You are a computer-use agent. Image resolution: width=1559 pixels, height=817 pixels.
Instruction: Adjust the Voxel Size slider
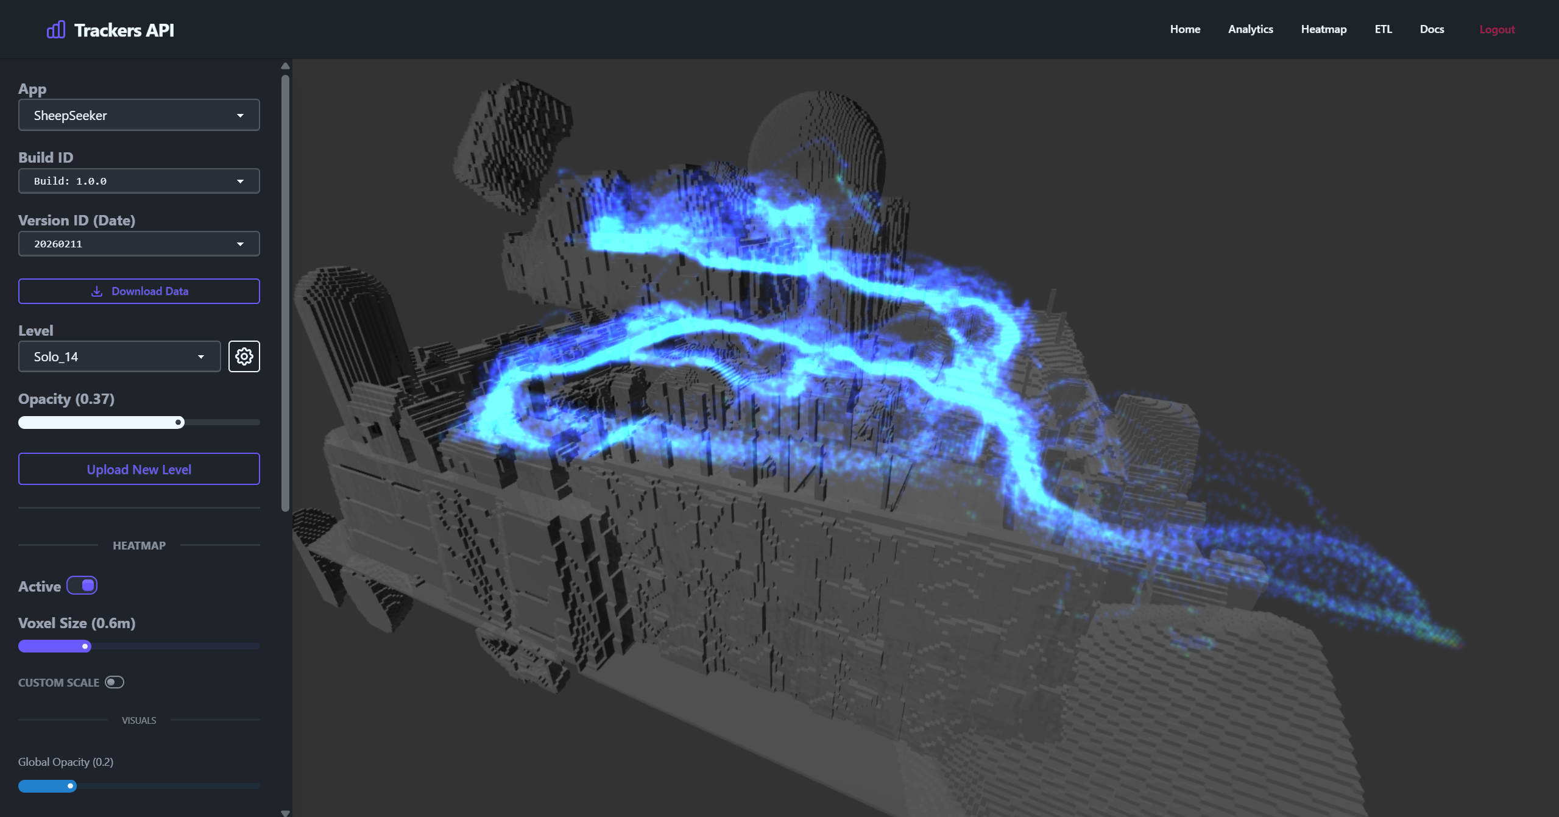pyautogui.click(x=84, y=646)
